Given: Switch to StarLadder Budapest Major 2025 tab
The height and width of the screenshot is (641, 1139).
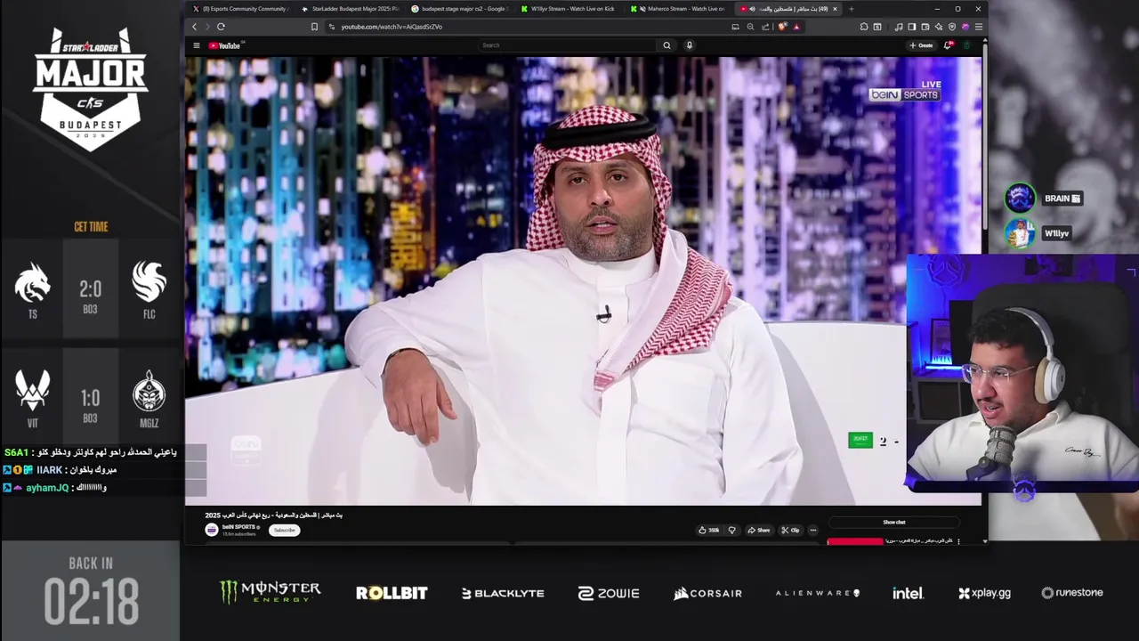Looking at the screenshot, I should [350, 9].
